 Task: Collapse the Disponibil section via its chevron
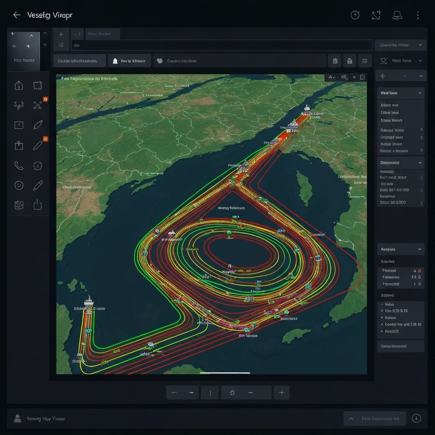click(x=421, y=163)
